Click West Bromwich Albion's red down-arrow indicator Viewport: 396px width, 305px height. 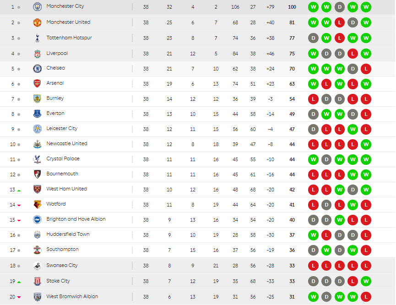coord(19,297)
